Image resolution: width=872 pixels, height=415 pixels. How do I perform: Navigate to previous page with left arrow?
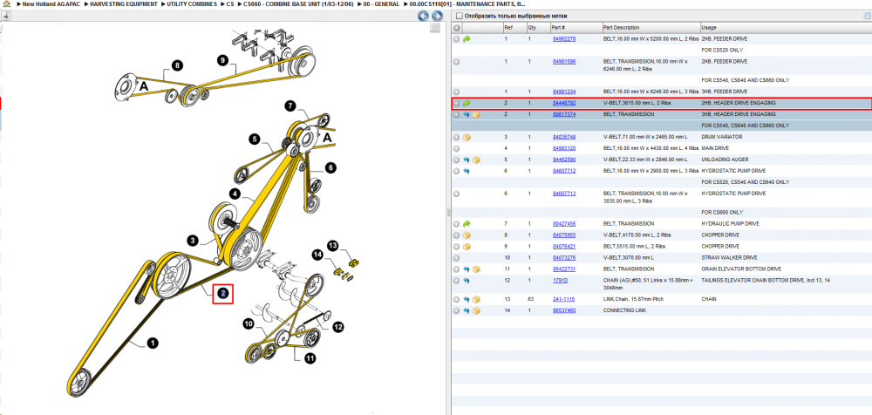point(423,17)
